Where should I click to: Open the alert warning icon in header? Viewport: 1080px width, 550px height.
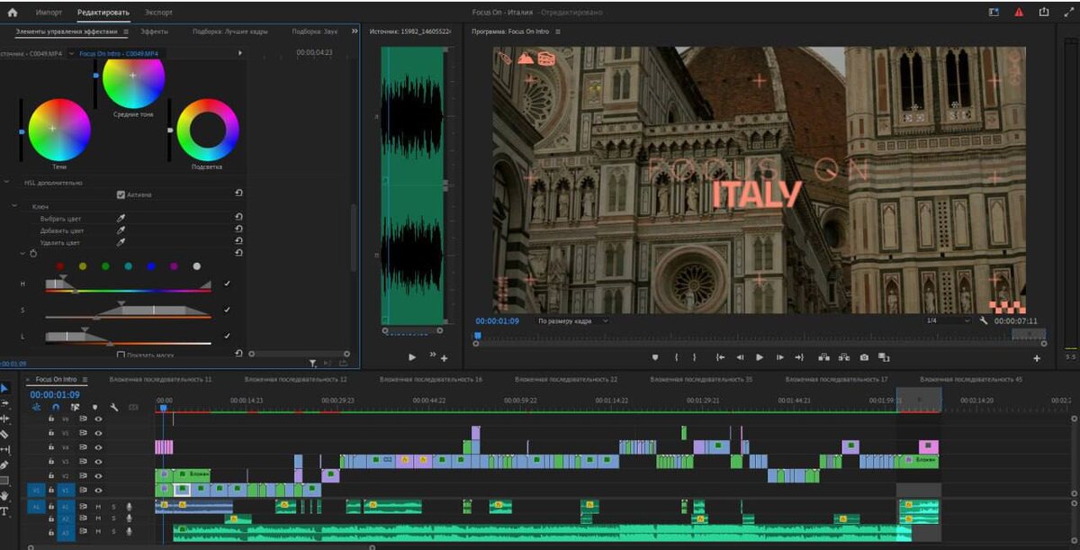[x=1019, y=13]
